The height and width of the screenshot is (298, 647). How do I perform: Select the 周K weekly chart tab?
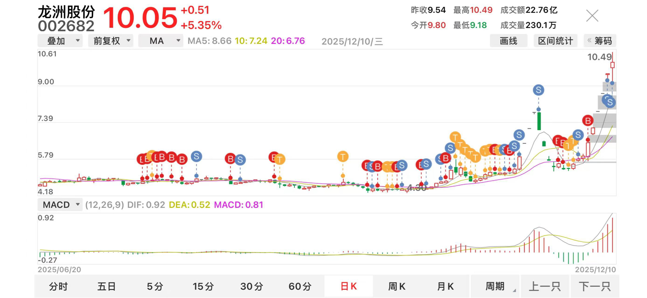(397, 286)
